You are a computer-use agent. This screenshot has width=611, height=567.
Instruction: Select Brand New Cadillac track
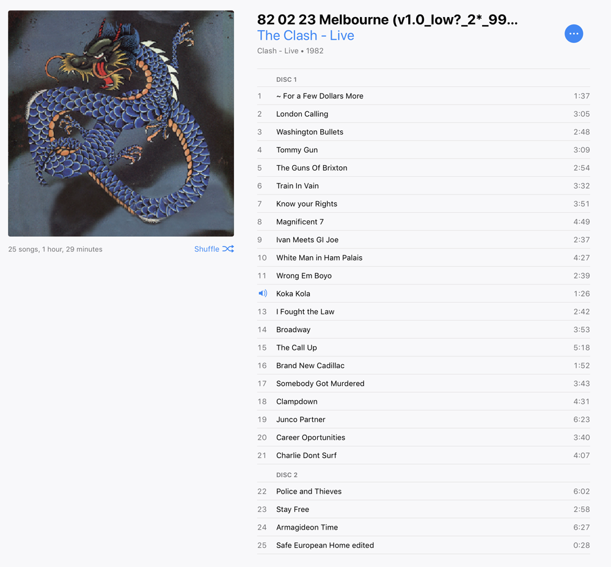pos(423,365)
